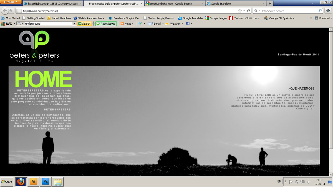Click the Page Status button
The width and height of the screenshot is (333, 187).
click(x=106, y=24)
